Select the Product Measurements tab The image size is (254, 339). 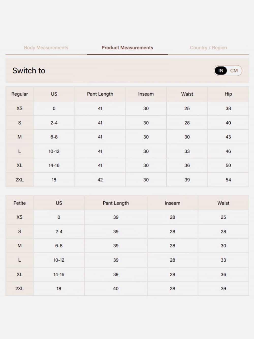(127, 48)
